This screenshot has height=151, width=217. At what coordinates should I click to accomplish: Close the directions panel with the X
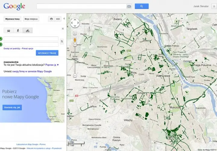[x=63, y=29]
